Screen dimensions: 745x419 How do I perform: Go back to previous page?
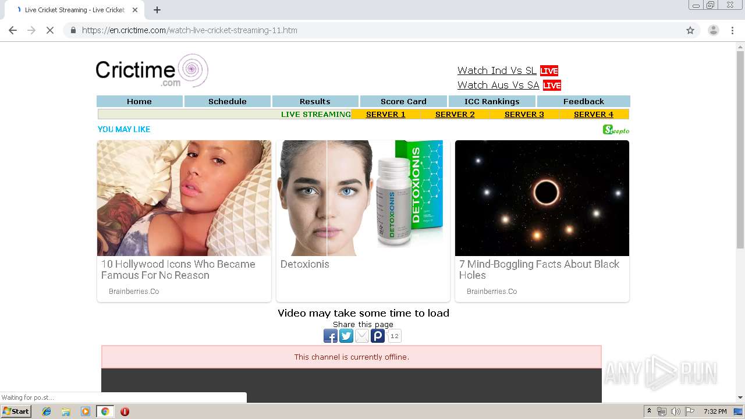[x=13, y=30]
